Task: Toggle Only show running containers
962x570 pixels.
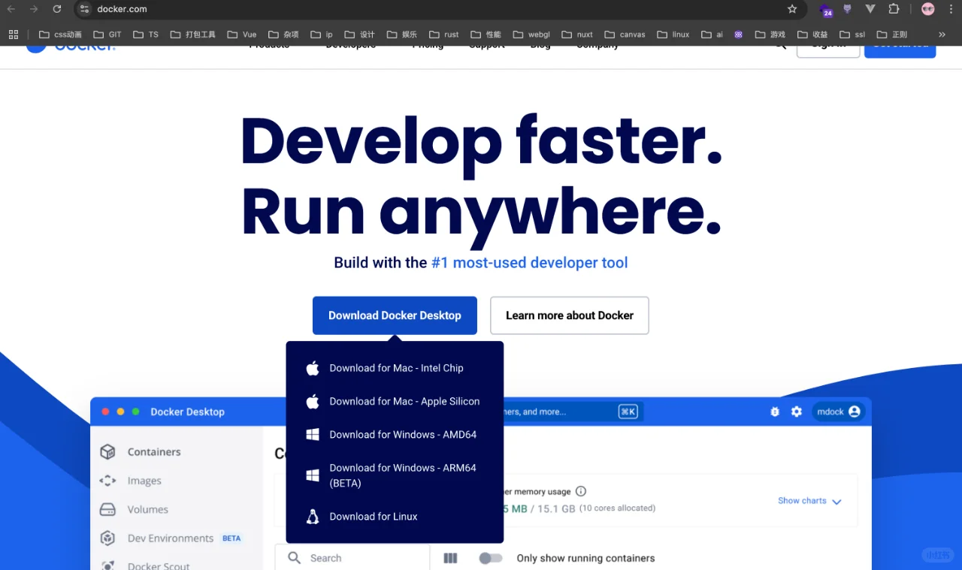Action: tap(491, 558)
